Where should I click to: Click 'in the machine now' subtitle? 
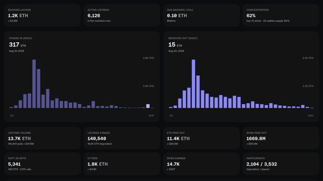pos(99,21)
